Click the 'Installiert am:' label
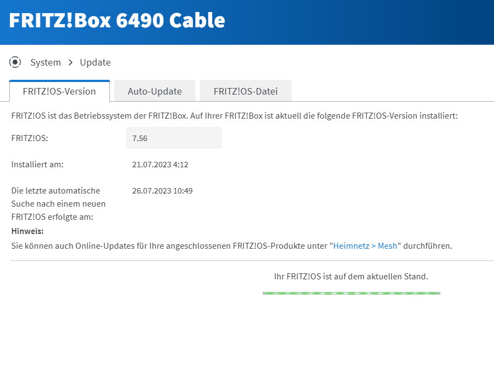The height and width of the screenshot is (369, 494). click(37, 165)
